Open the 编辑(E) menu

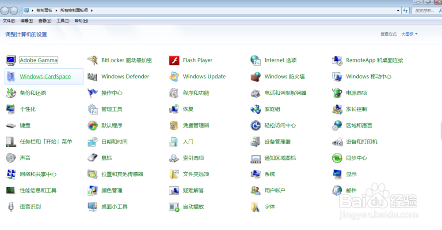tap(27, 21)
